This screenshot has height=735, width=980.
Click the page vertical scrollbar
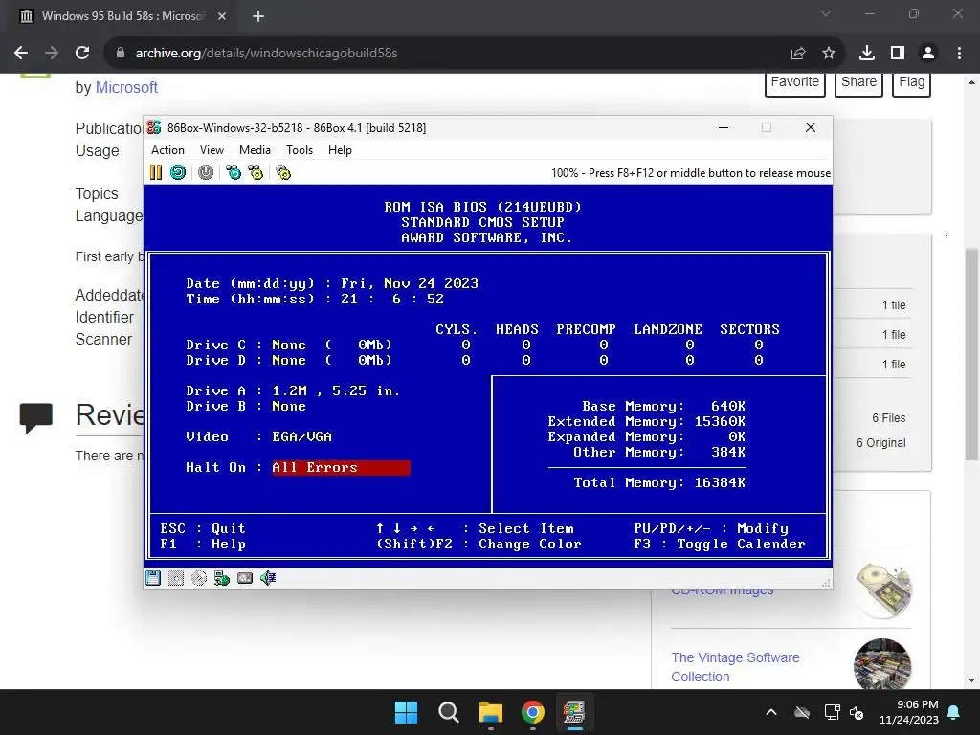pyautogui.click(x=971, y=354)
